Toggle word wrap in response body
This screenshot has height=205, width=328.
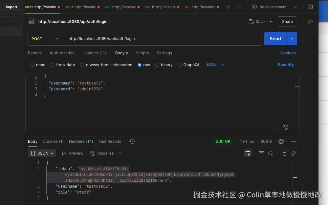(248, 153)
